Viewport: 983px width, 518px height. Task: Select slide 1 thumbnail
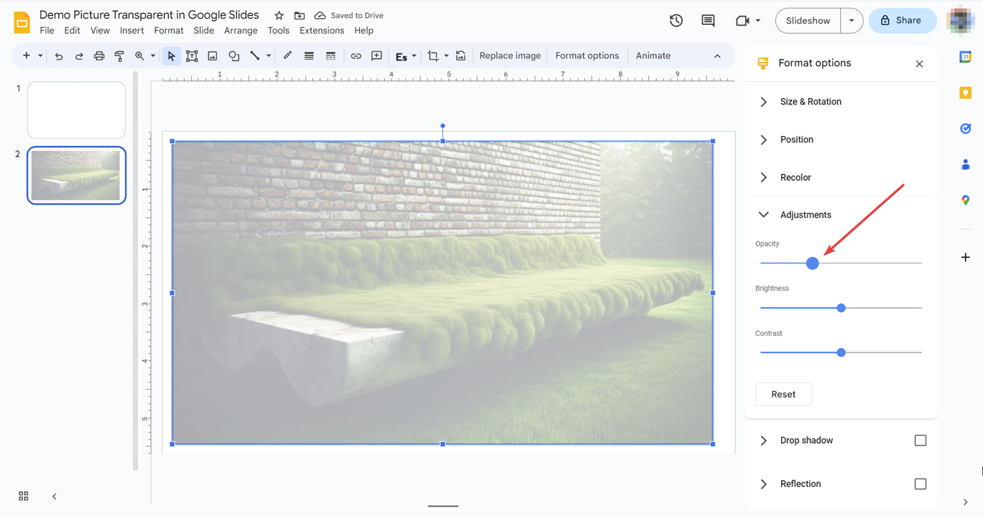76,110
